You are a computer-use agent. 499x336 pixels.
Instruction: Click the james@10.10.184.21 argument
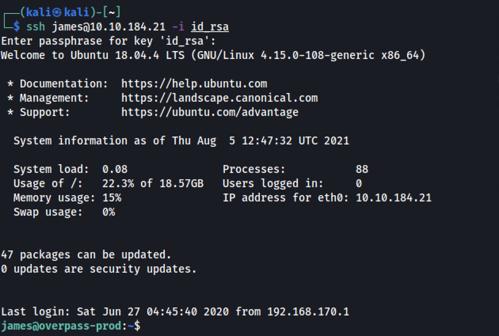click(x=109, y=27)
